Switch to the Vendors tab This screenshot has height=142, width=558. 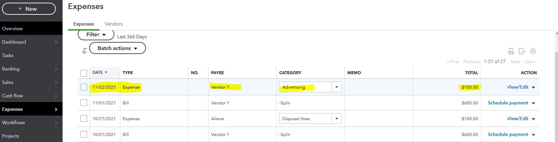click(113, 24)
